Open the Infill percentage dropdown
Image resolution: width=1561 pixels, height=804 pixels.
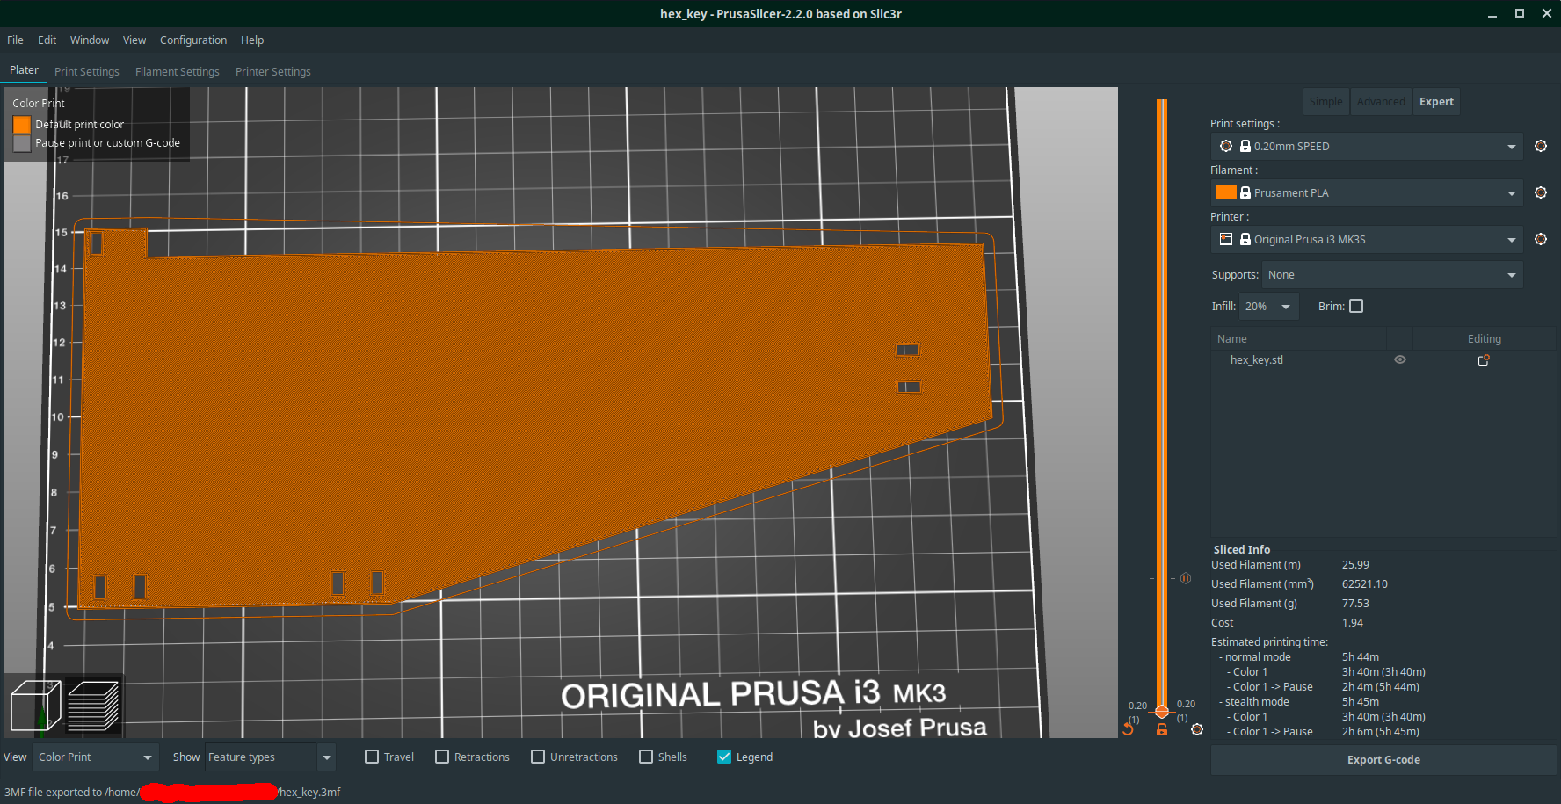pos(1269,307)
